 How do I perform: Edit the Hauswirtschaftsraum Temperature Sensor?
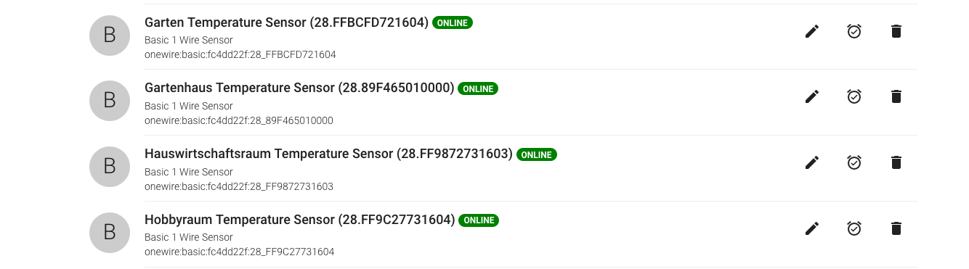coord(812,162)
